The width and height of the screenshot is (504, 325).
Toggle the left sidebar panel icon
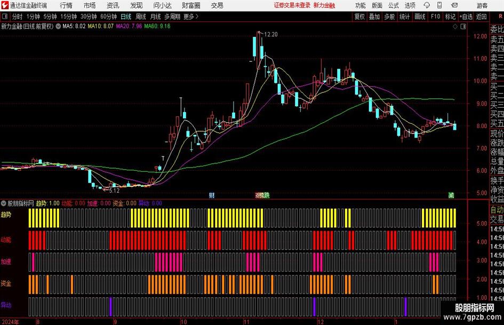(5, 17)
